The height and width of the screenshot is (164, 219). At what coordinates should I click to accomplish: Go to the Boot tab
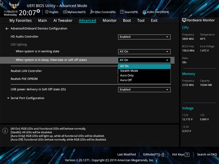(127, 21)
